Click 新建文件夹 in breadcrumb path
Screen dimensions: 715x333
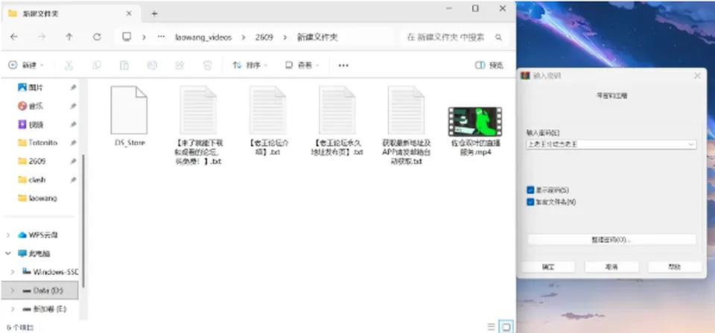pyautogui.click(x=317, y=37)
